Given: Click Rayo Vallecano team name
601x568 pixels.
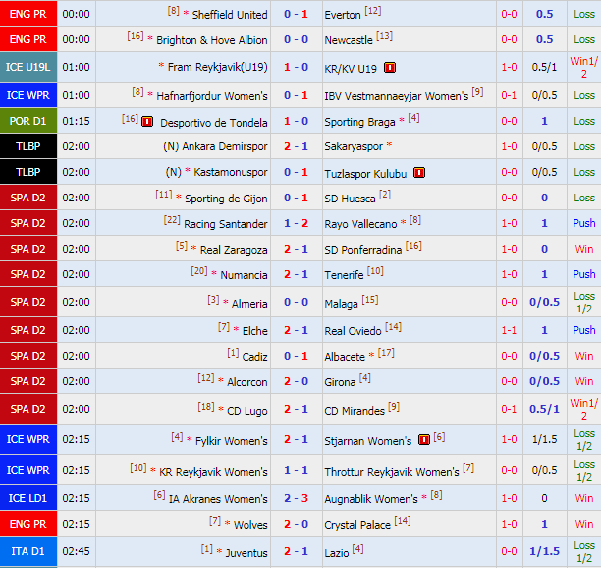Looking at the screenshot, I should click(x=360, y=224).
